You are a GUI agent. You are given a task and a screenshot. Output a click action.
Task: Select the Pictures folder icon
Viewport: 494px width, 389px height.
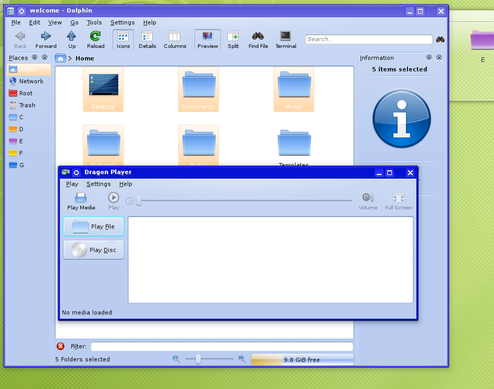tap(103, 145)
